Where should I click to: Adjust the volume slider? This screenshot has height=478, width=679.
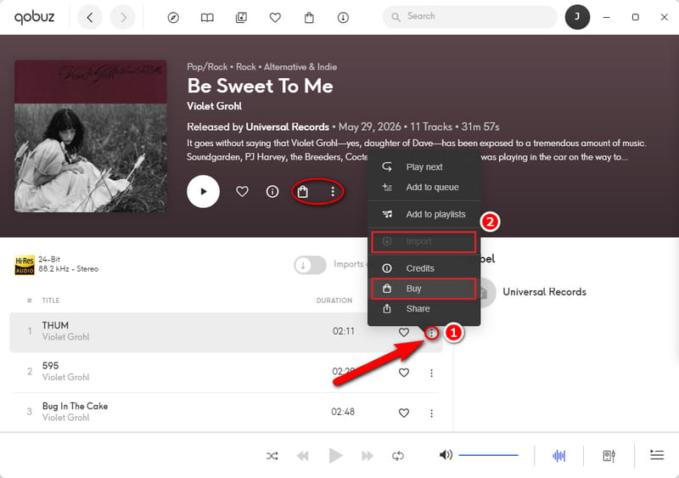pos(489,455)
